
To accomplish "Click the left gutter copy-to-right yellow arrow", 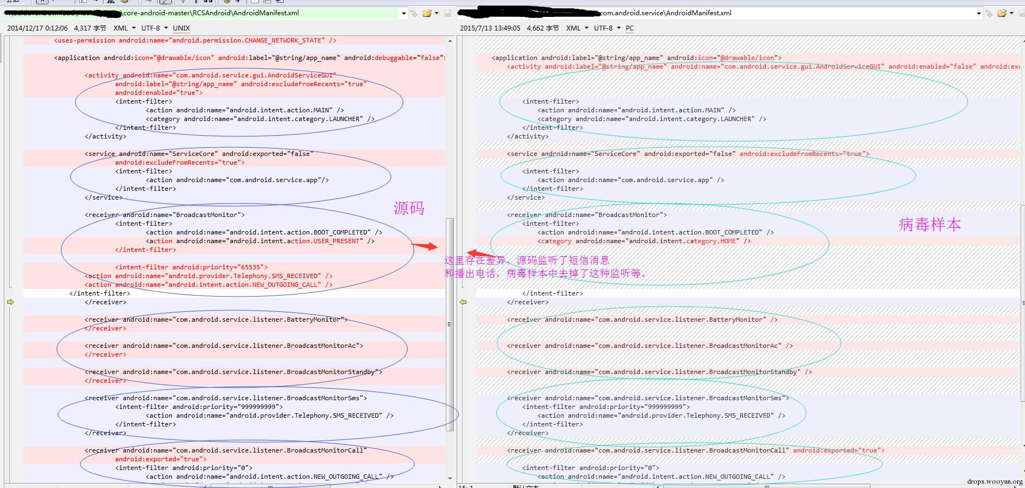I will pos(10,302).
